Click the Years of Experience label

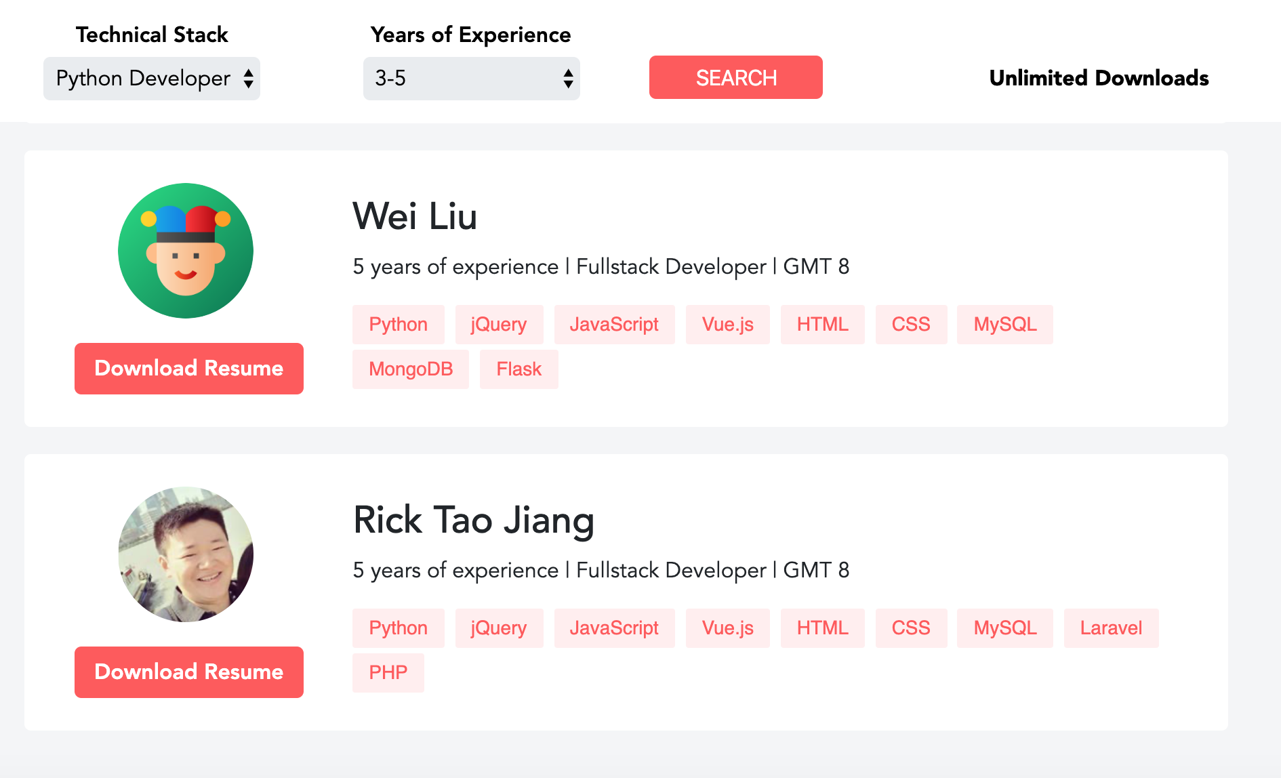(x=471, y=35)
